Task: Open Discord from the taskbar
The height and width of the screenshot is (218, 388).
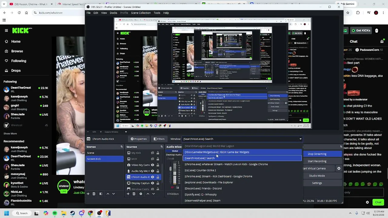Action: coord(81,213)
